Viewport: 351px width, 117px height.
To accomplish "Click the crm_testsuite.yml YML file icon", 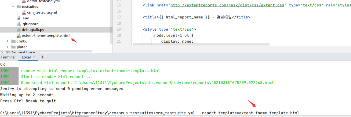I will [x=24, y=13].
